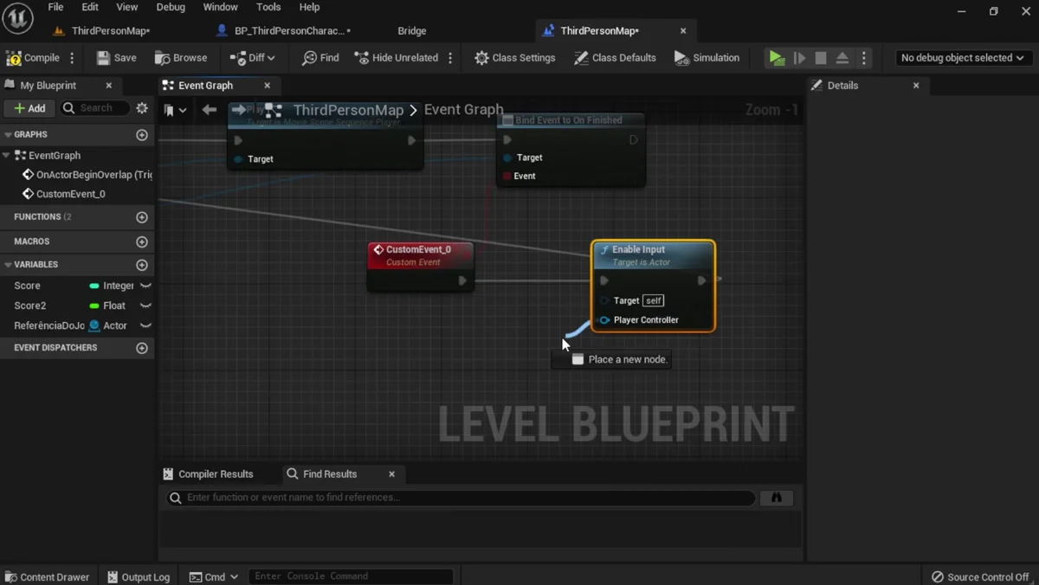Switch to first ThirdPersonMap tab
The image size is (1039, 585).
[x=101, y=30]
